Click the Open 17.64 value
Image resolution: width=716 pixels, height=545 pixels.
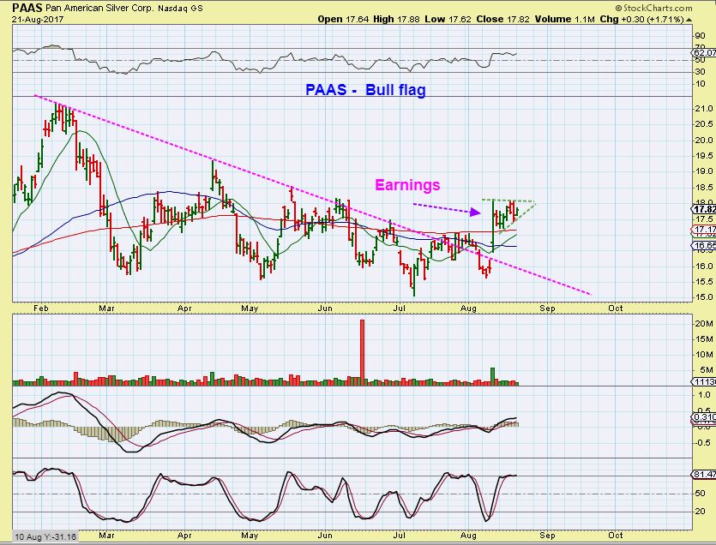tap(343, 19)
